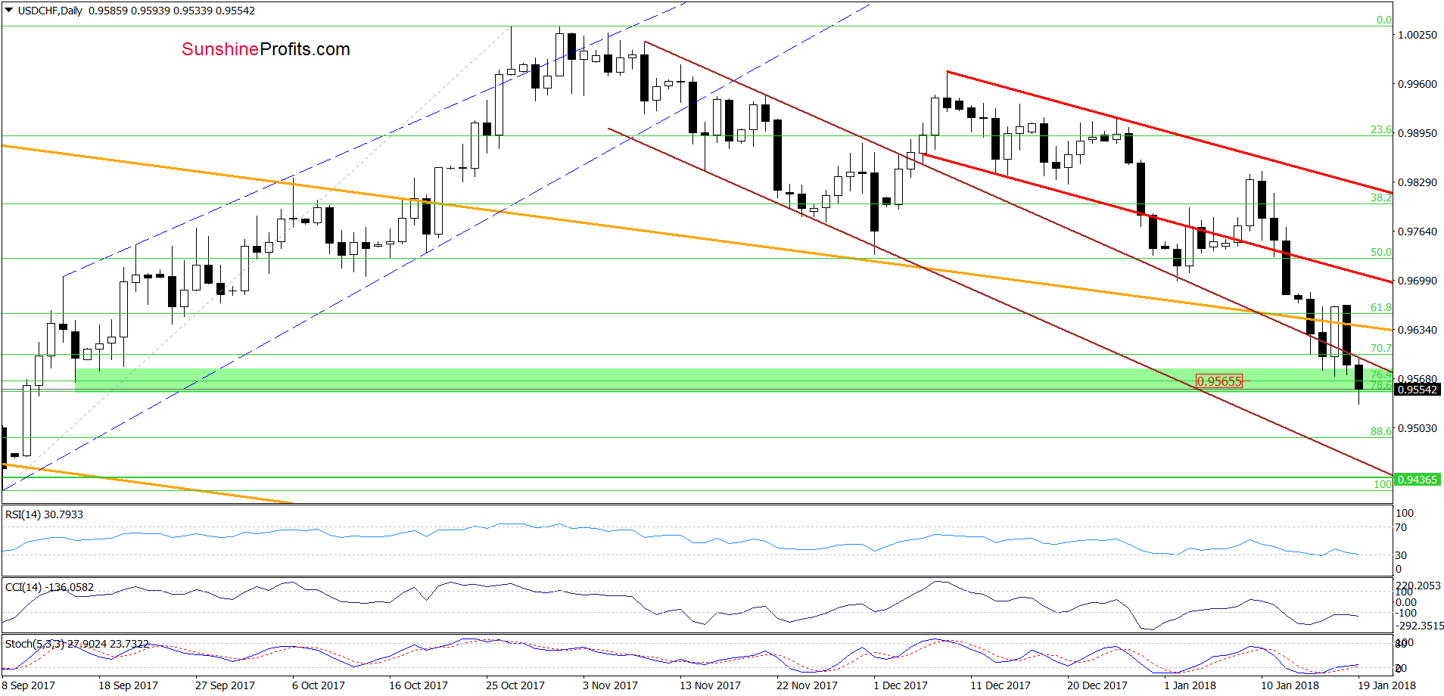Click the 6 Oct 2017 date label
This screenshot has width=1444, height=696.
click(319, 685)
